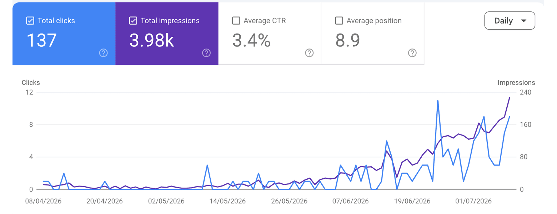Click the purple impressions line endpoint peak
The image size is (557, 214).
coord(510,97)
